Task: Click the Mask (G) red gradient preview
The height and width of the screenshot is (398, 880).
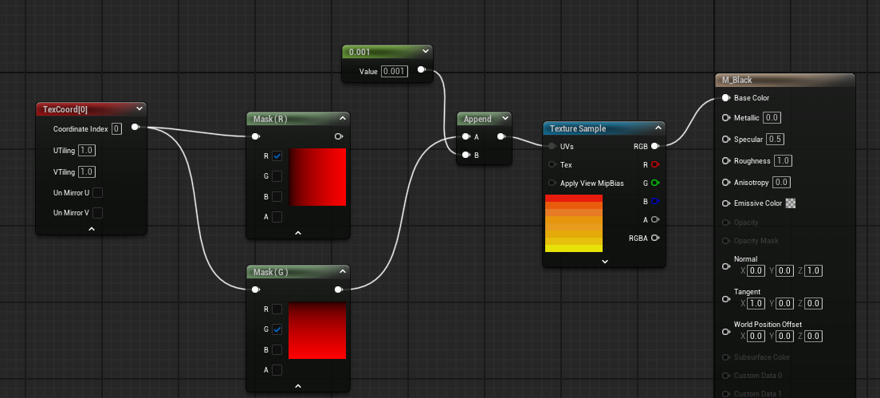Action: click(317, 330)
